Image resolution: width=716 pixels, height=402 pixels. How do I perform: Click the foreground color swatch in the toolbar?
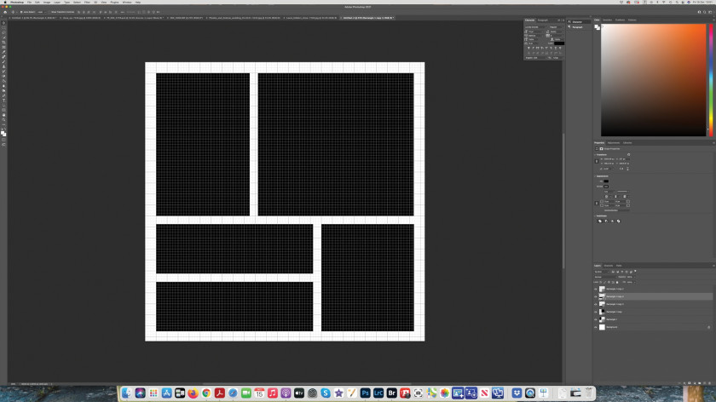[x=3, y=132]
